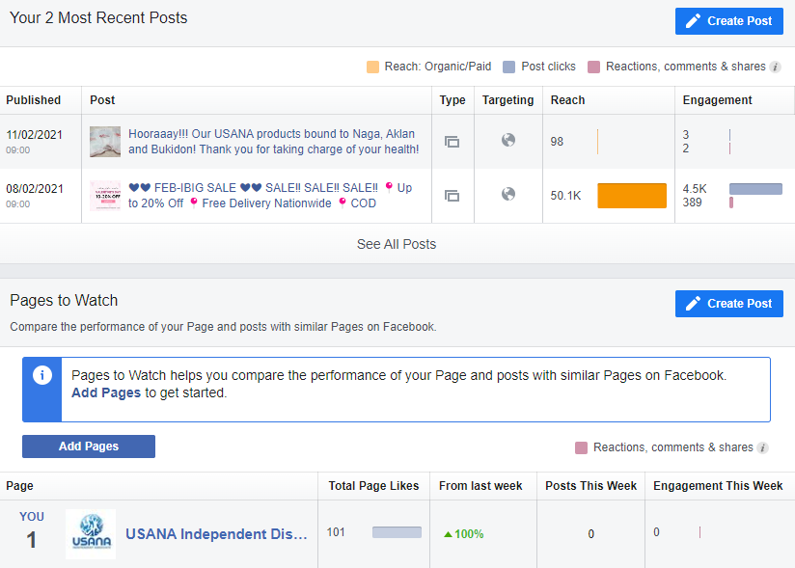Click the info icon beside the Pages to Watch legend
Image resolution: width=795 pixels, height=568 pixels.
point(763,447)
